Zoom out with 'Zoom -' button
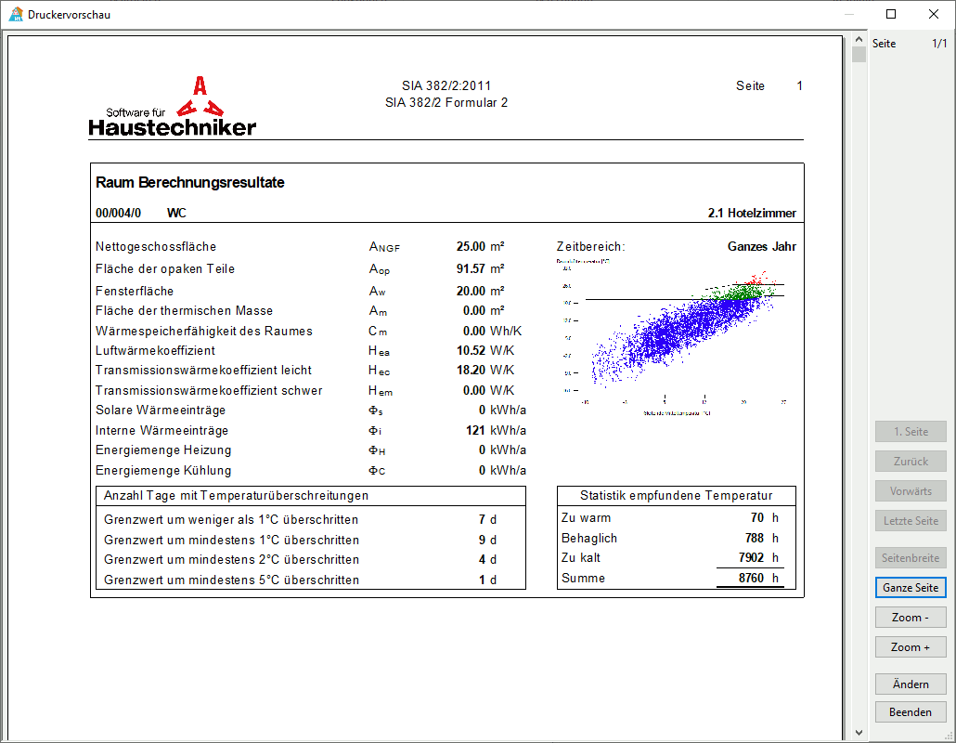956x743 pixels. point(911,618)
